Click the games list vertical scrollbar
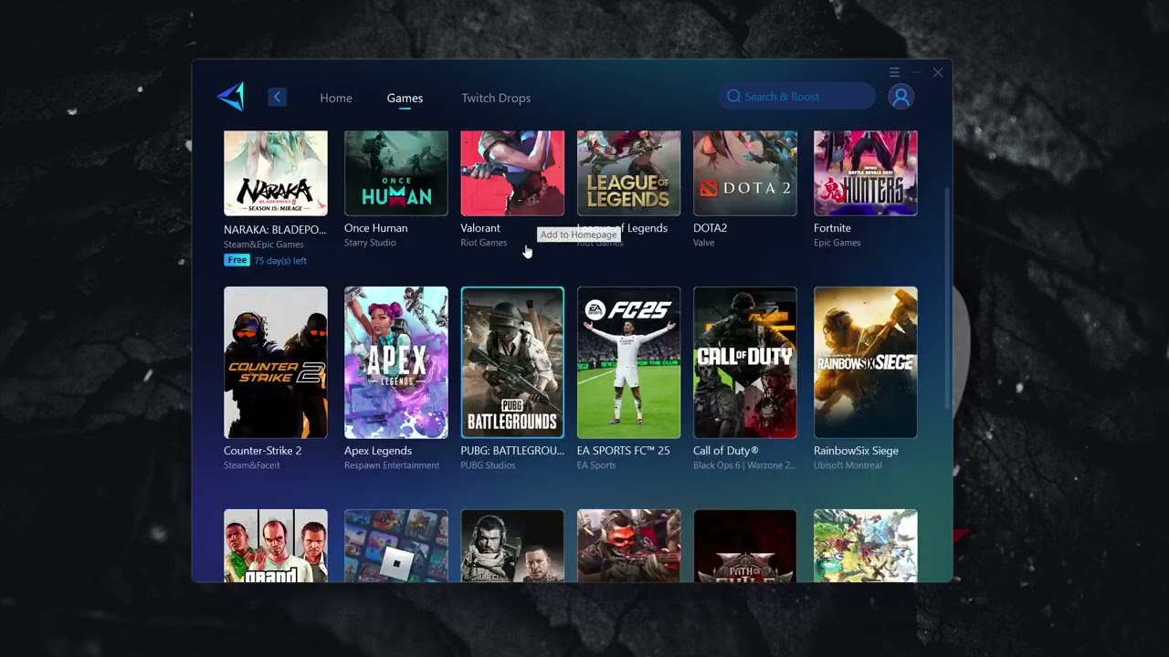1169x657 pixels. (x=947, y=297)
